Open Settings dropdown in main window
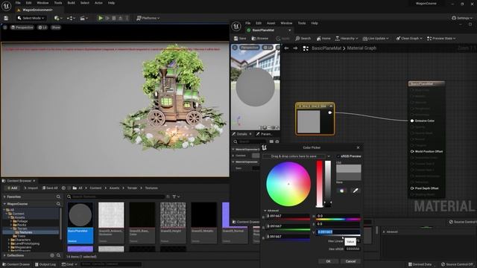The image size is (477, 268). pos(462,18)
